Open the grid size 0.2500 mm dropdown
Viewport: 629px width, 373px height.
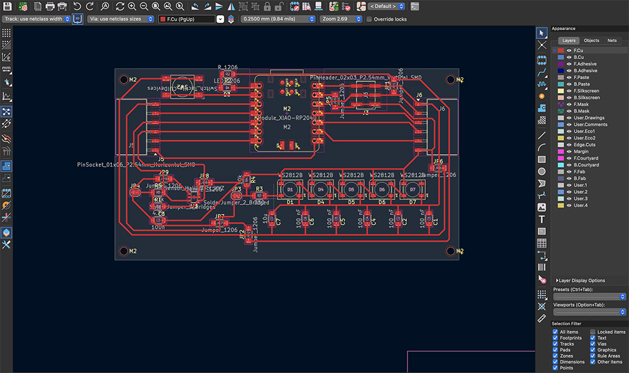pos(277,19)
